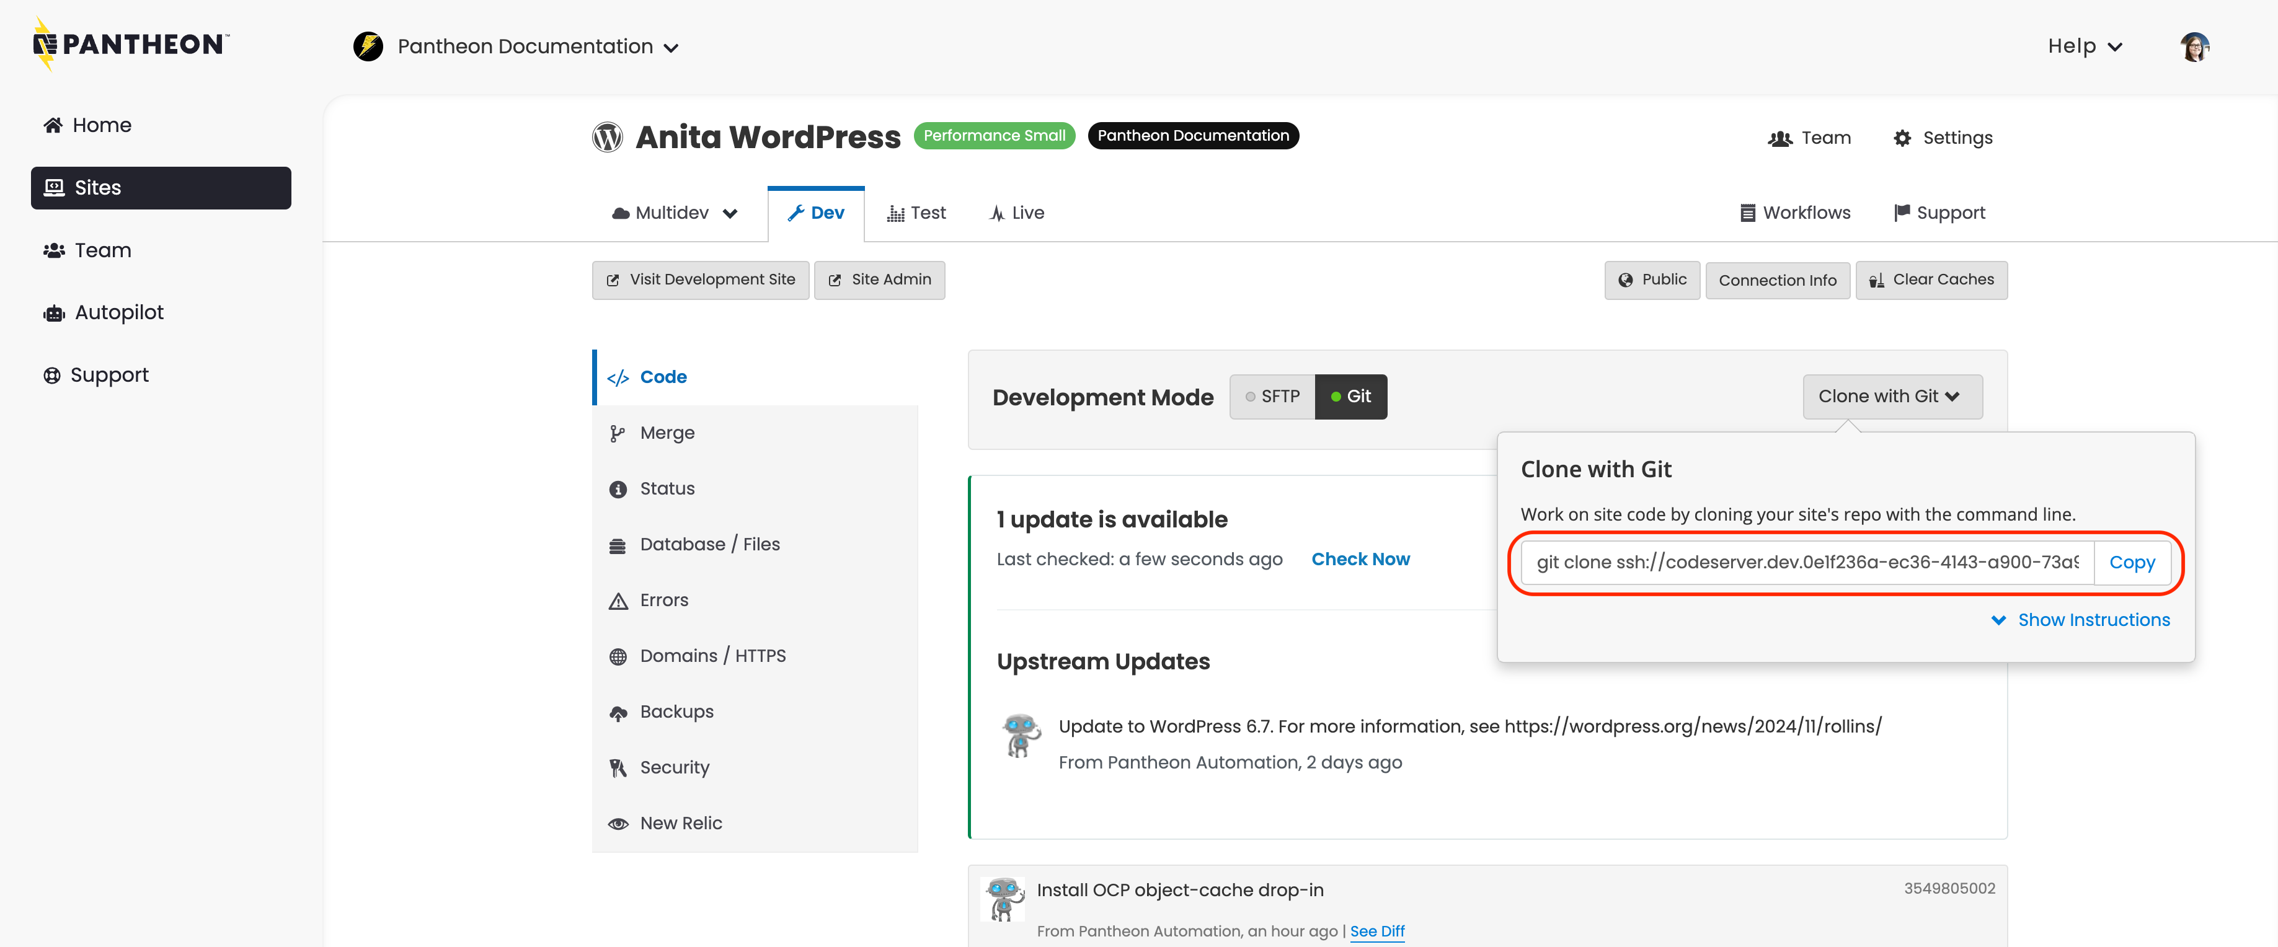The image size is (2278, 947).
Task: Click the Autopilot robot icon
Action: 54,313
